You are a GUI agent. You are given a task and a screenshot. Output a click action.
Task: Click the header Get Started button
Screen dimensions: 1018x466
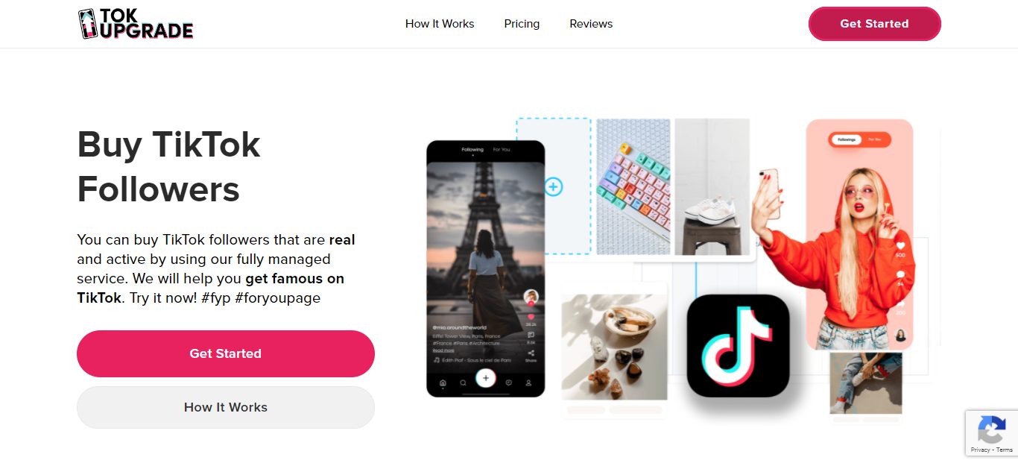point(874,24)
